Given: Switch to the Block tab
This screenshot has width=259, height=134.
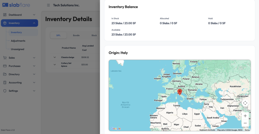Looking at the screenshot, I should [94, 35].
